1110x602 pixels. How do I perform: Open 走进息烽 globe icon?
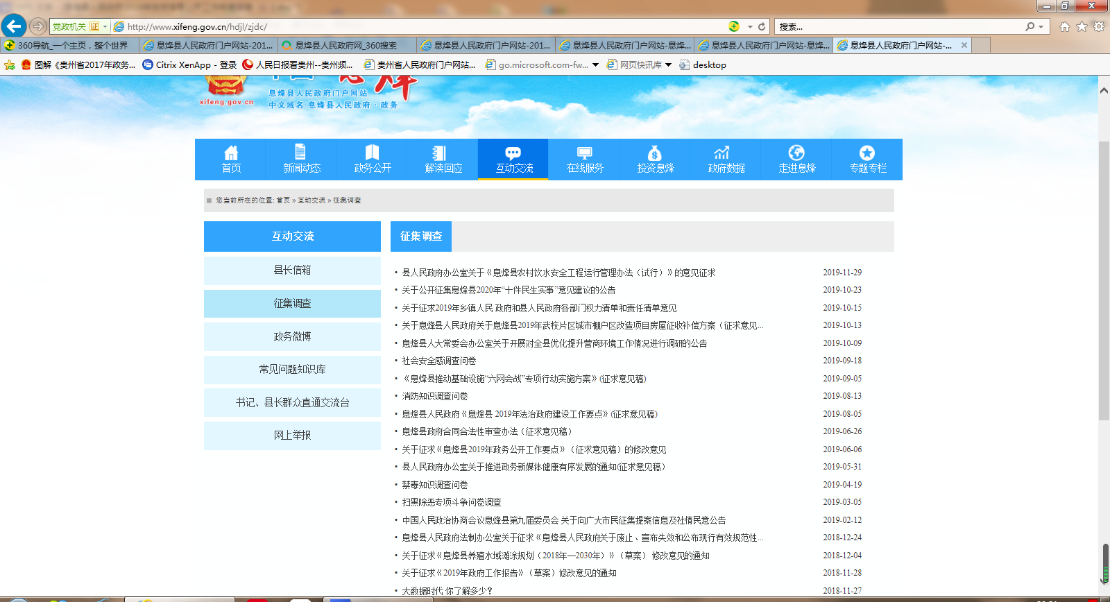796,153
